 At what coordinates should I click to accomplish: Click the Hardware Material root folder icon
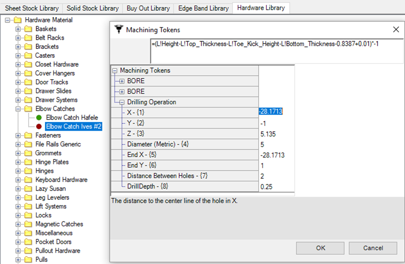(x=18, y=20)
